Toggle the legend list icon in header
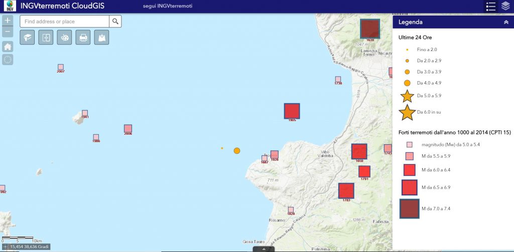514x252 pixels. click(491, 7)
